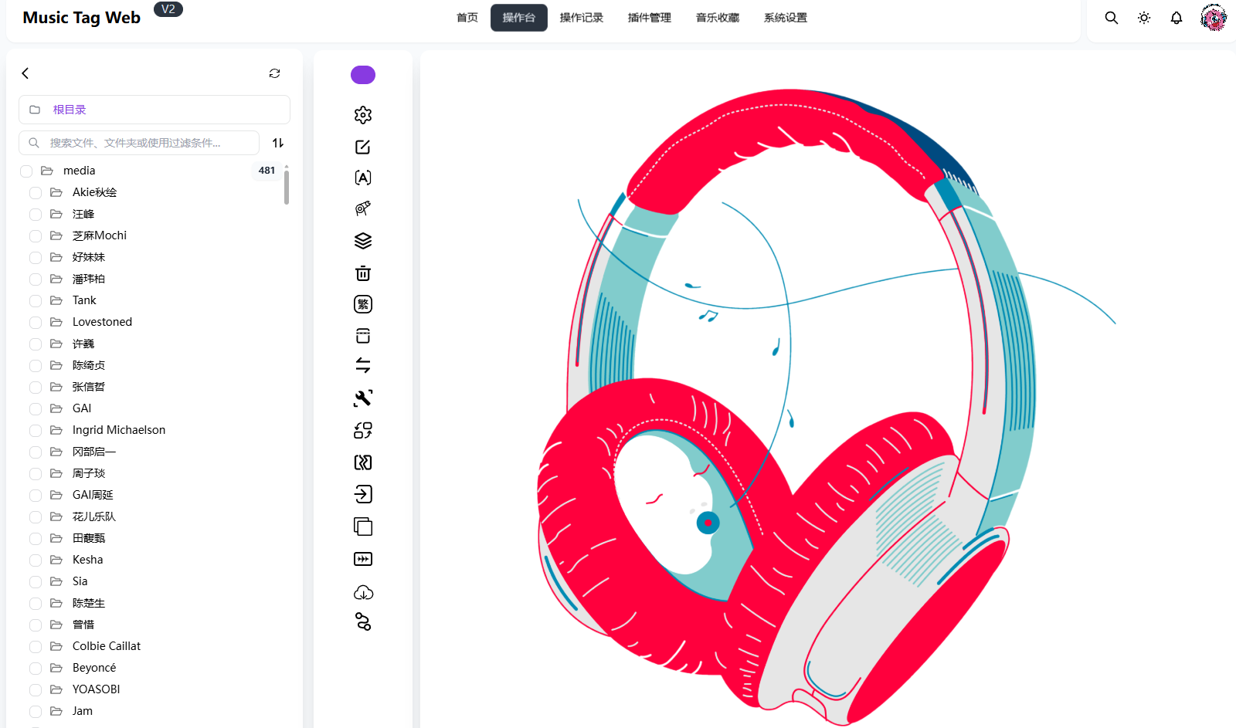Image resolution: width=1236 pixels, height=728 pixels.
Task: Click the curved route path icon
Action: [x=363, y=621]
